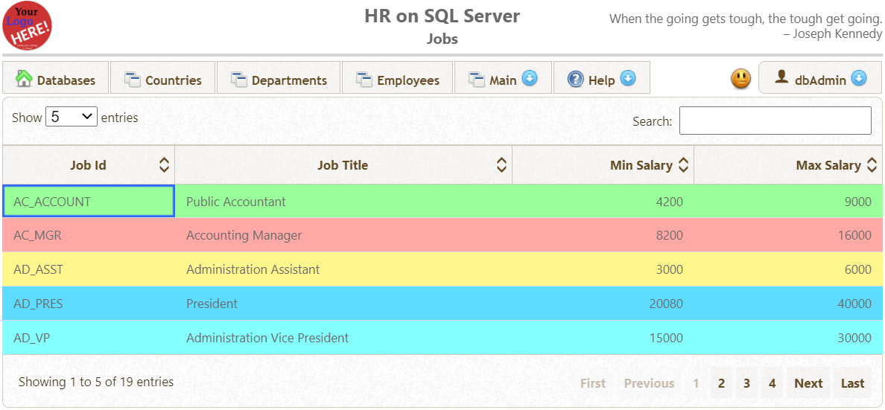Viewport: 885px width, 410px height.
Task: Click the Next pagination button
Action: coord(808,383)
